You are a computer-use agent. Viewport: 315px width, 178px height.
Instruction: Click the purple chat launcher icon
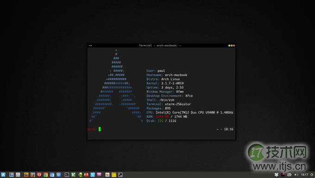[99, 175]
